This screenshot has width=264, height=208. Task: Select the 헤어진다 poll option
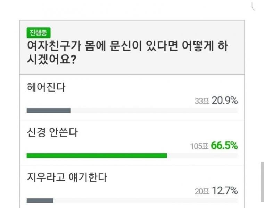coord(46,87)
